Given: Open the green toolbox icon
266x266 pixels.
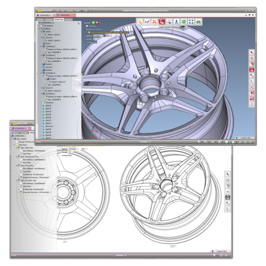Looking at the screenshot, I should click(x=198, y=22).
